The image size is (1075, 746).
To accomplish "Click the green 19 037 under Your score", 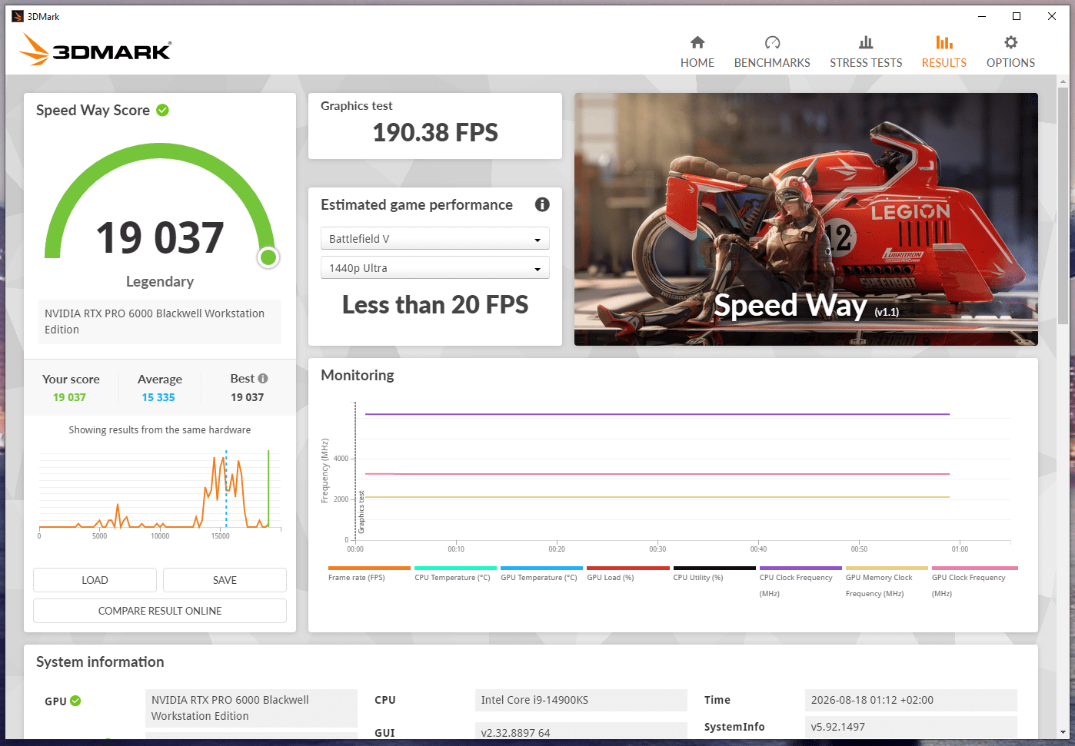I will pyautogui.click(x=69, y=397).
